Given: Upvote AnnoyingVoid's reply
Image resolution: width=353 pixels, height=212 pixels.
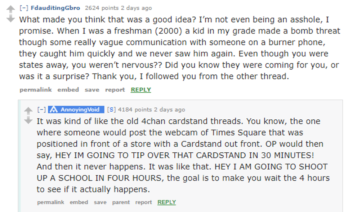Looking at the screenshot, I should 28,110.
